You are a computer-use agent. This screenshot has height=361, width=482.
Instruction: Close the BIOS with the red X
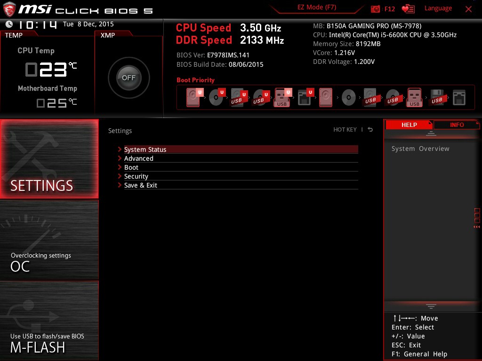tap(468, 9)
